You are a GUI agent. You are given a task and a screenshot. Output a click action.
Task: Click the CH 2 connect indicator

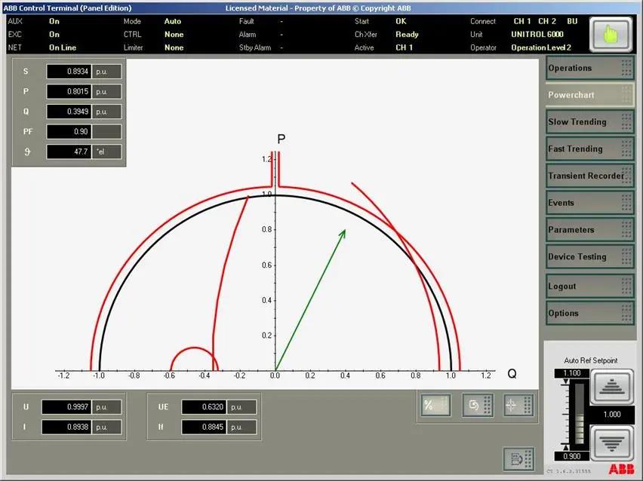547,21
